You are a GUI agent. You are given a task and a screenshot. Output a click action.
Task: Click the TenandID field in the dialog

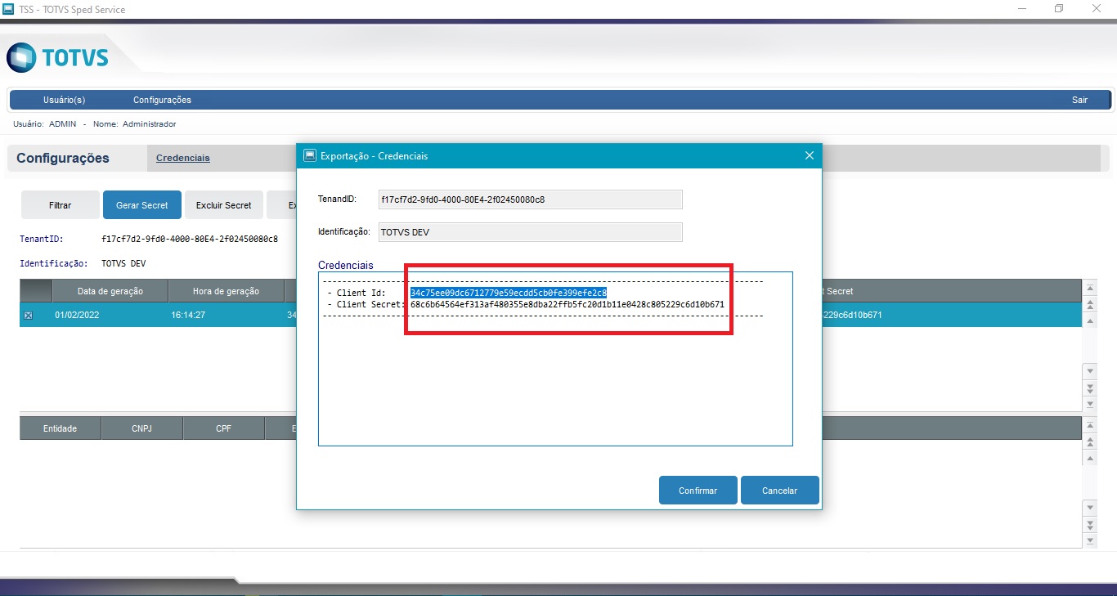(x=530, y=199)
